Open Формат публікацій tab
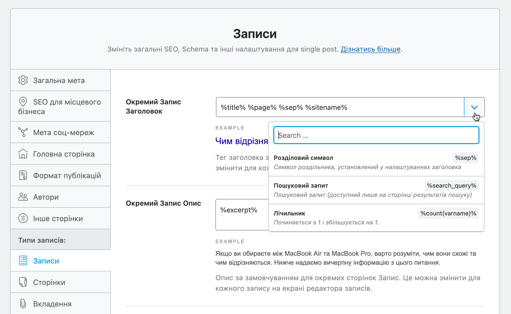Screen dimensions: 511x314 pos(60,175)
